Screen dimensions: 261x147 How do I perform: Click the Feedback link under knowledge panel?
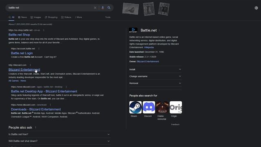[x=175, y=125]
